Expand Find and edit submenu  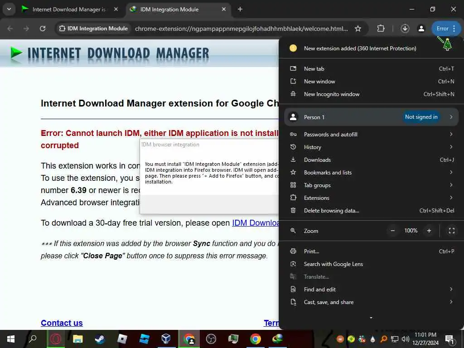coord(372,290)
